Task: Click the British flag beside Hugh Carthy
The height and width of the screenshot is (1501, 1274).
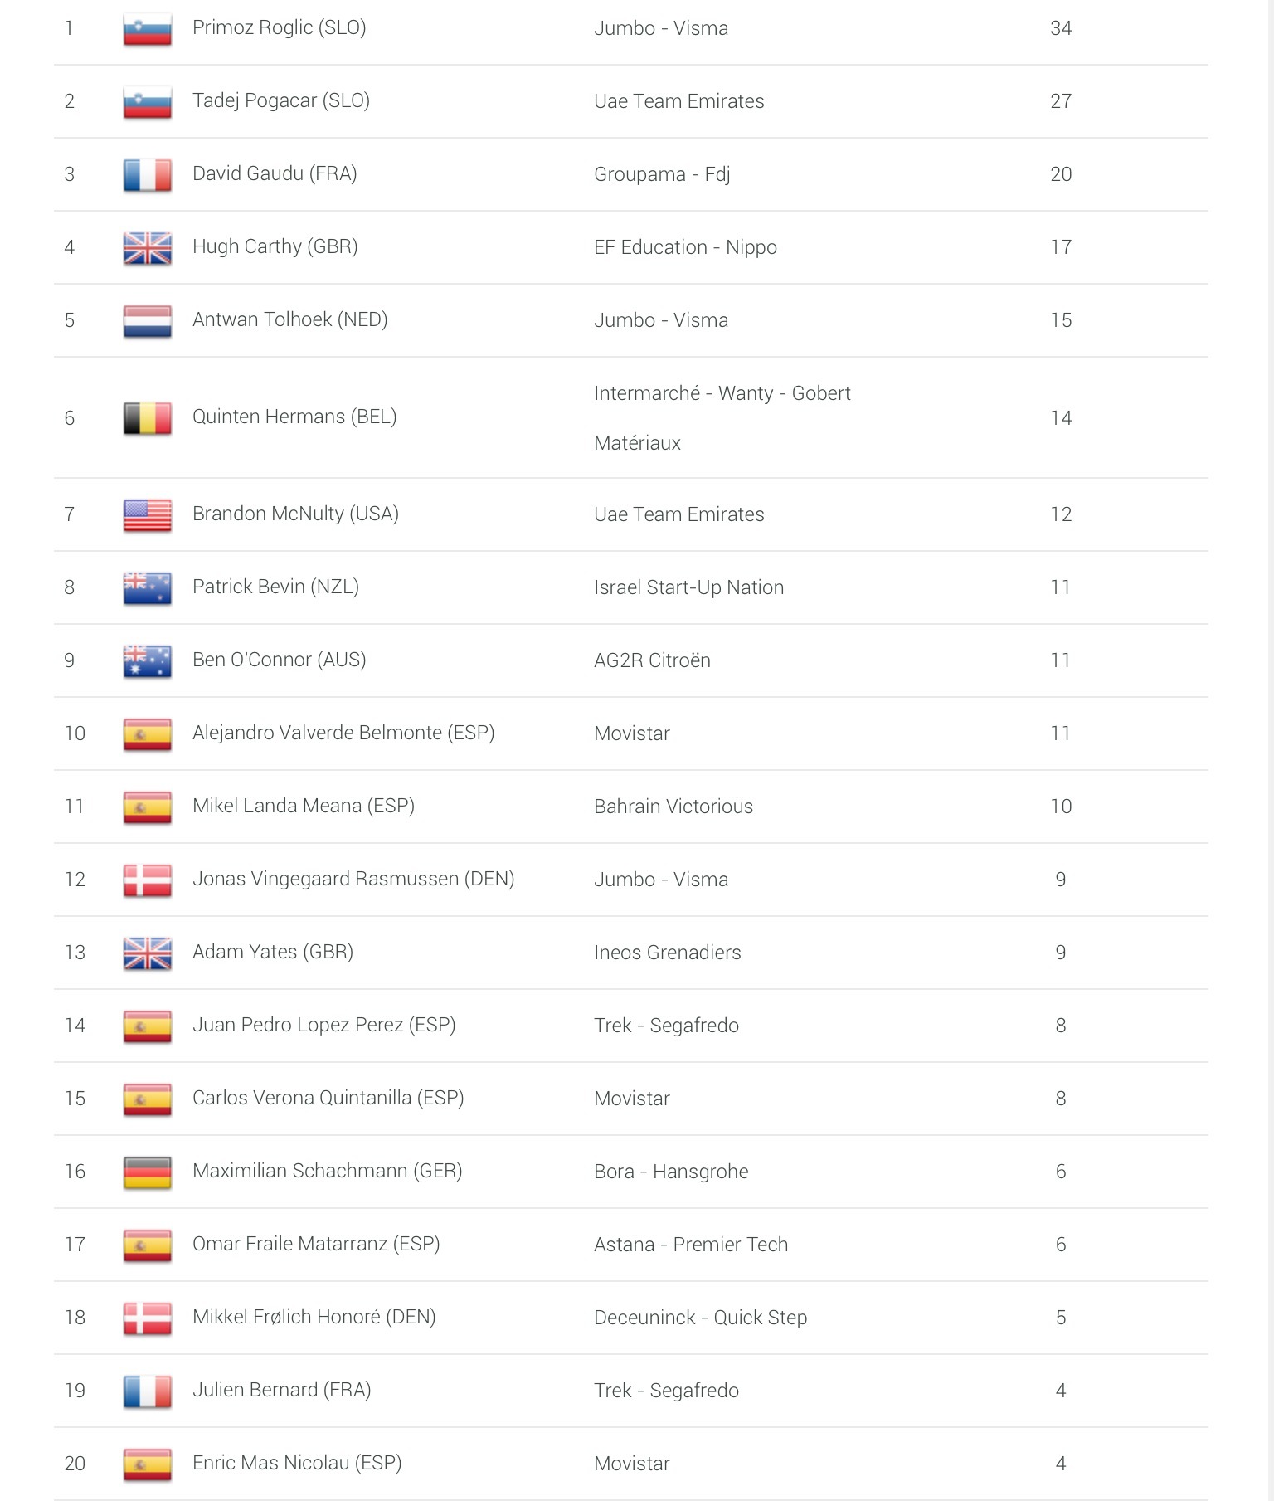Action: [147, 248]
